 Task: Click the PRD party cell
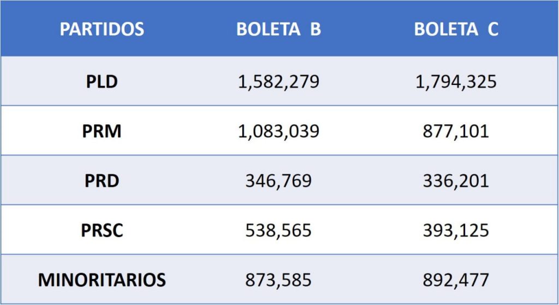[102, 181]
